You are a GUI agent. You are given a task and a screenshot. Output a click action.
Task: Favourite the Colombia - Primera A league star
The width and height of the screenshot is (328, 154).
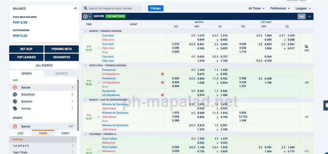coord(86,134)
